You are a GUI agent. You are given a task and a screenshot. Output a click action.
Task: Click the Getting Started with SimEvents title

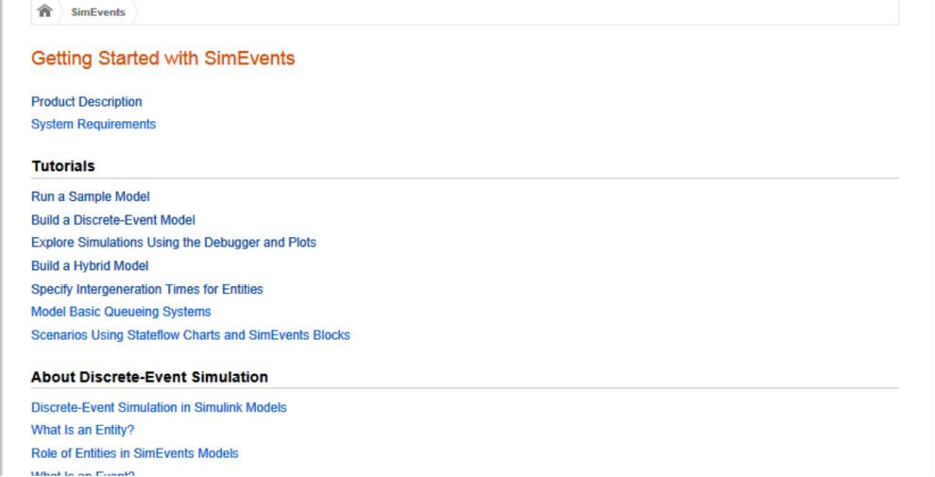pyautogui.click(x=163, y=59)
